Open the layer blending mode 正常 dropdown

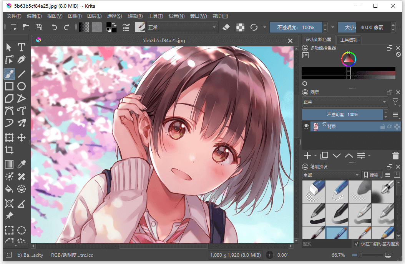(x=345, y=102)
